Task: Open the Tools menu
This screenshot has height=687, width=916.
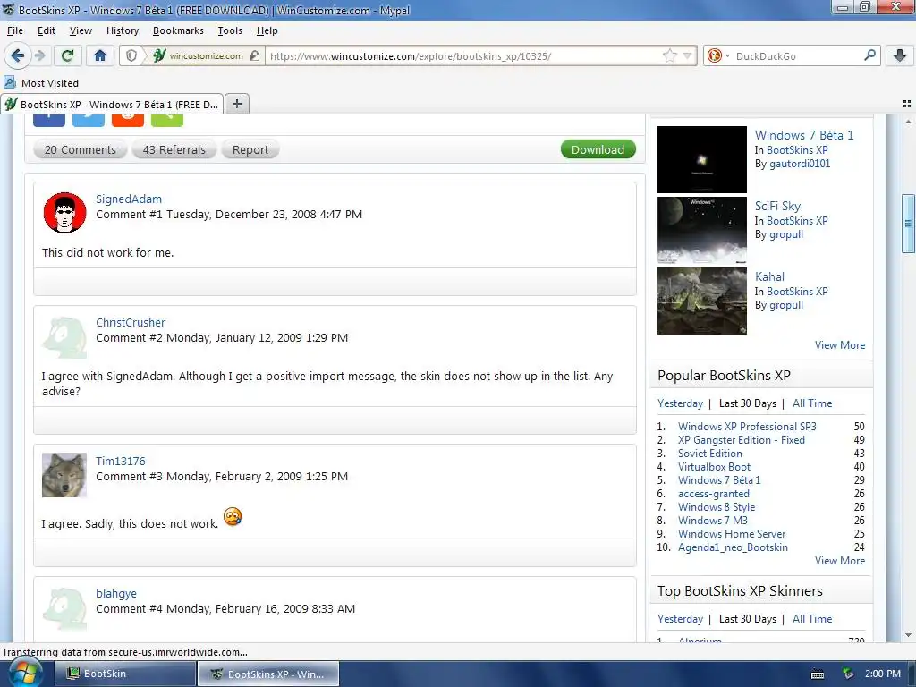Action: click(x=230, y=30)
